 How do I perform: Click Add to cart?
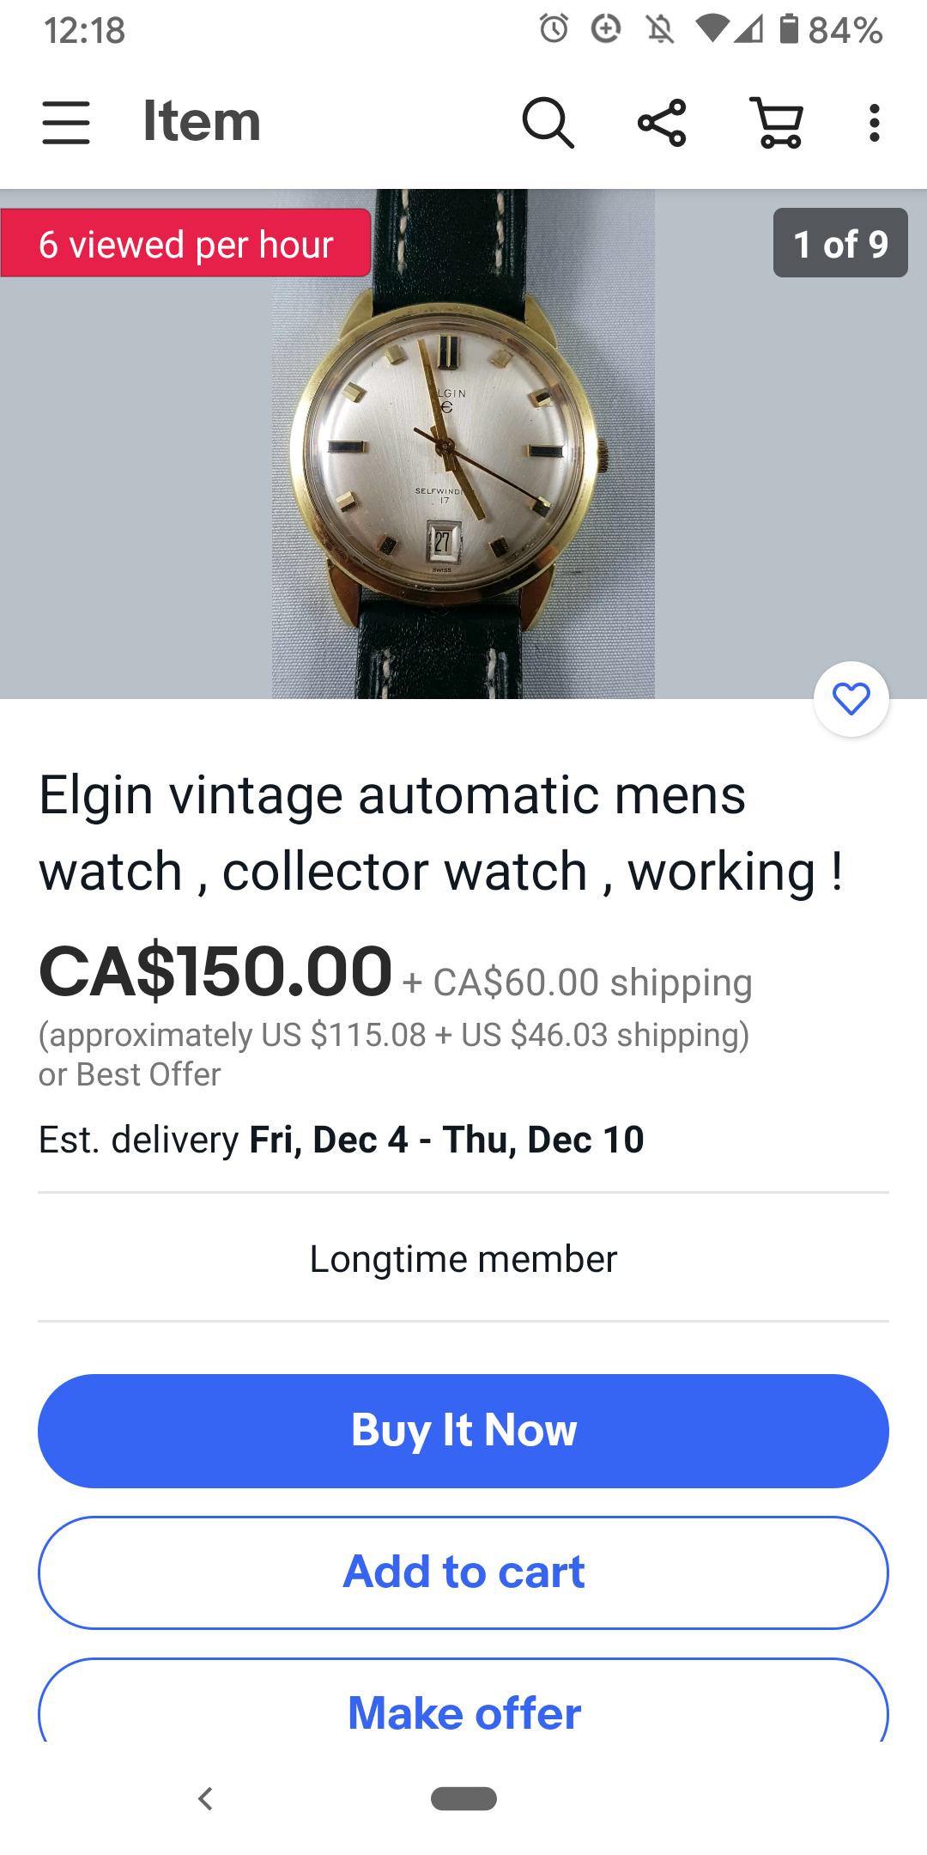[x=463, y=1572]
